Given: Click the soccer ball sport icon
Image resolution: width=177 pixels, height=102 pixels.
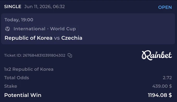Looking at the screenshot, I should pyautogui.click(x=8, y=29).
